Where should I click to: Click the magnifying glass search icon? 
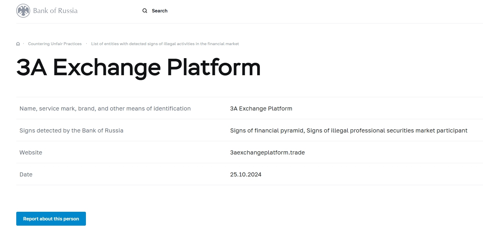click(x=145, y=11)
